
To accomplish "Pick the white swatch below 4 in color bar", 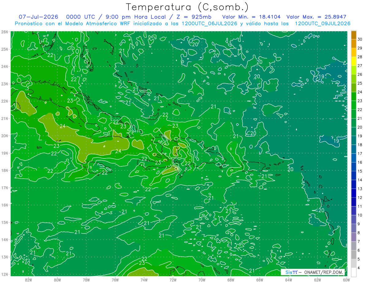I will (x=354, y=272).
